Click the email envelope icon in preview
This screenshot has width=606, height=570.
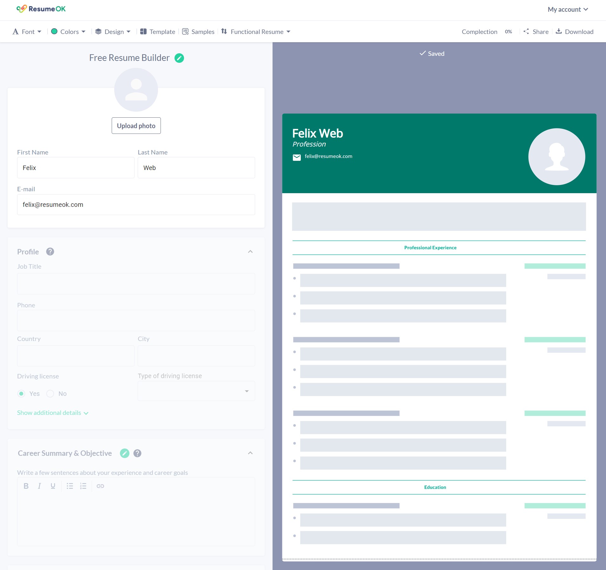297,158
